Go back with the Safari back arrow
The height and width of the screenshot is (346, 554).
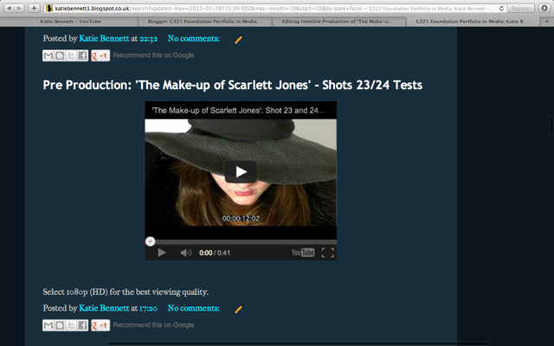(x=9, y=8)
